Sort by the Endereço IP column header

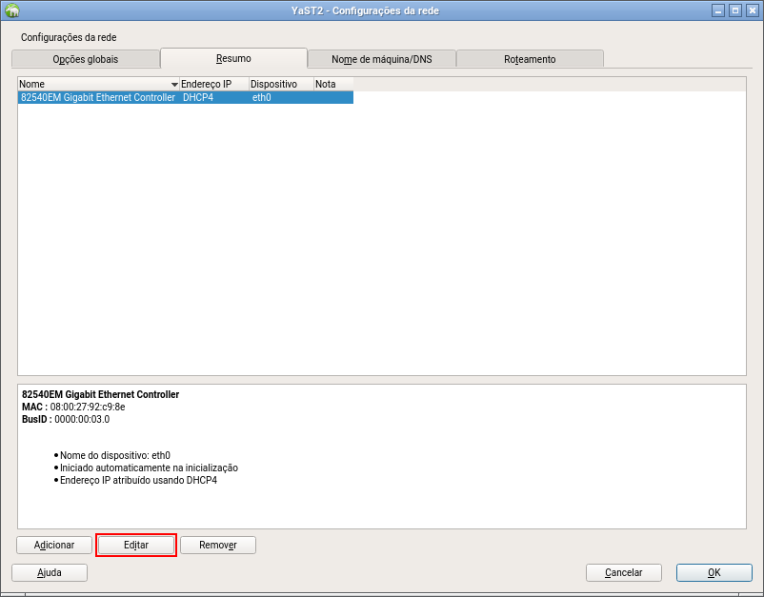[x=213, y=84]
